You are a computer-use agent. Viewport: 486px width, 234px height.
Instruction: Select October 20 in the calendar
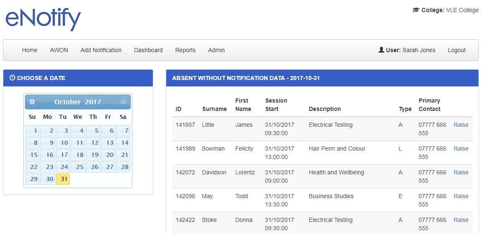point(108,155)
